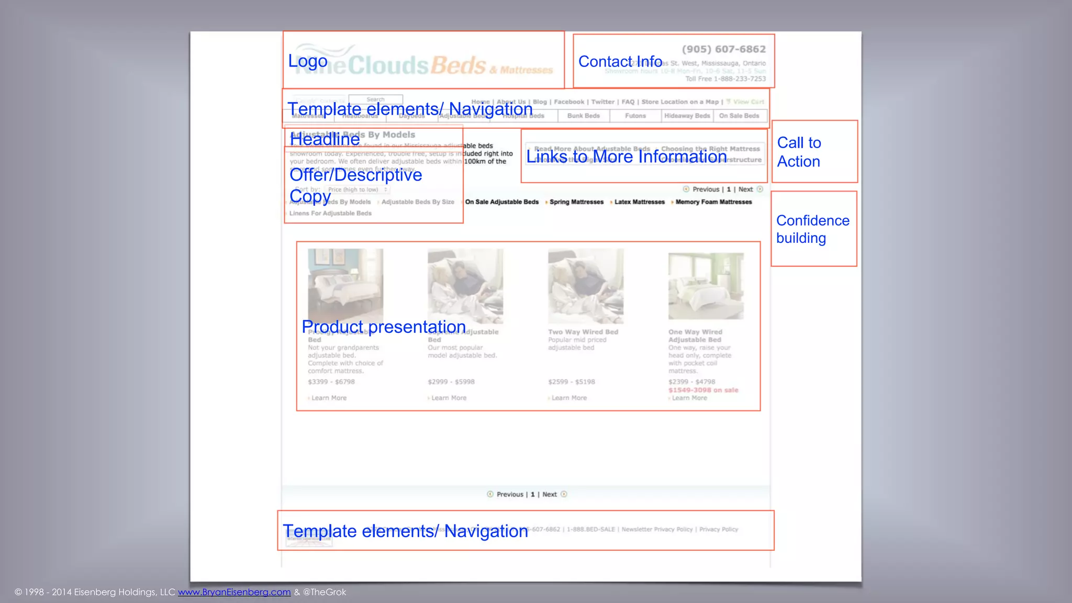Click the round Next arrow icon in bottom pagination

(x=564, y=494)
